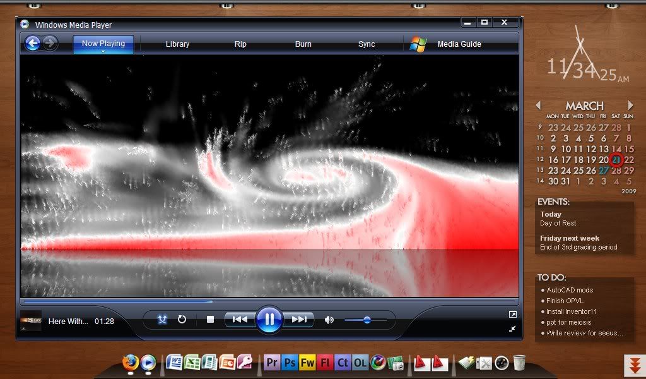Click the colorful round orb dock icon

tap(378, 363)
